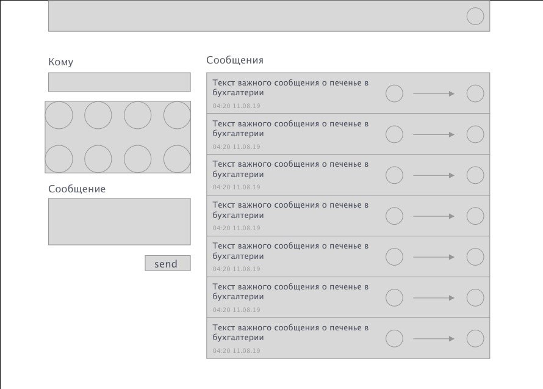Open the third 'Текст важного сообщения' message text
The height and width of the screenshot is (389, 543).
click(290, 169)
